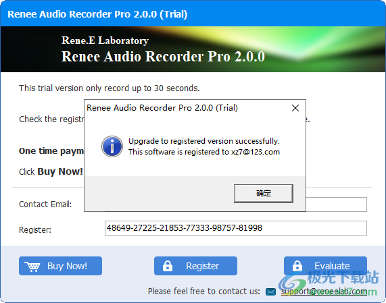Click the 'Rene.E Laboratory' banner text
The width and height of the screenshot is (386, 303).
point(105,40)
